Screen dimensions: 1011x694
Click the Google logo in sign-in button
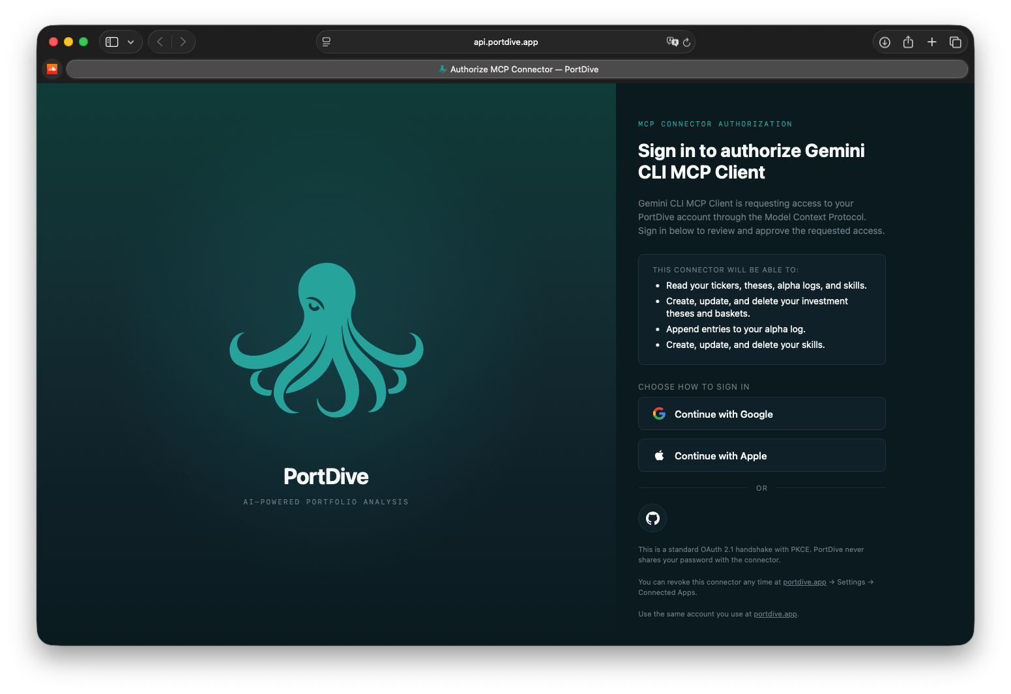[659, 414]
